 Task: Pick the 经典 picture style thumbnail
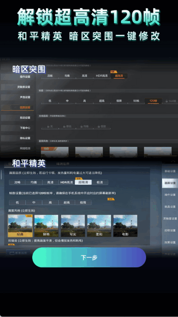pos(20,226)
